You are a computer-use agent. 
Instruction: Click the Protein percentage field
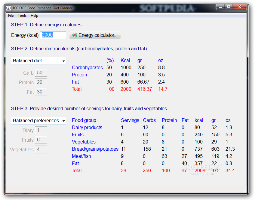click(x=41, y=82)
